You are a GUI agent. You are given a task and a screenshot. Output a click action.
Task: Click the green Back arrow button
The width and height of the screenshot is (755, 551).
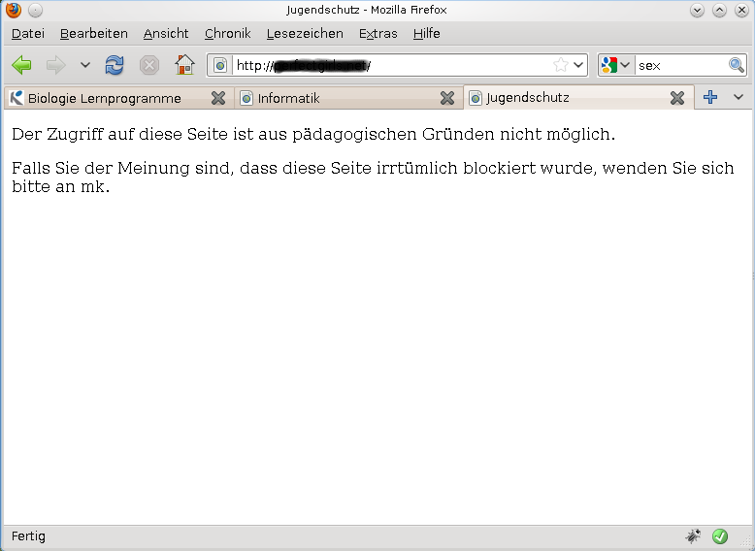point(21,65)
